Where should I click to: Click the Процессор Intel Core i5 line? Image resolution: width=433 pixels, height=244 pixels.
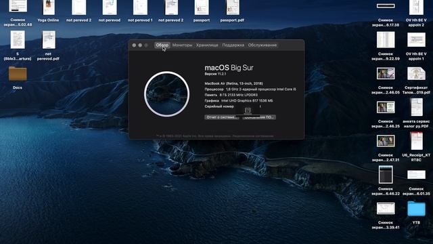[250, 89]
